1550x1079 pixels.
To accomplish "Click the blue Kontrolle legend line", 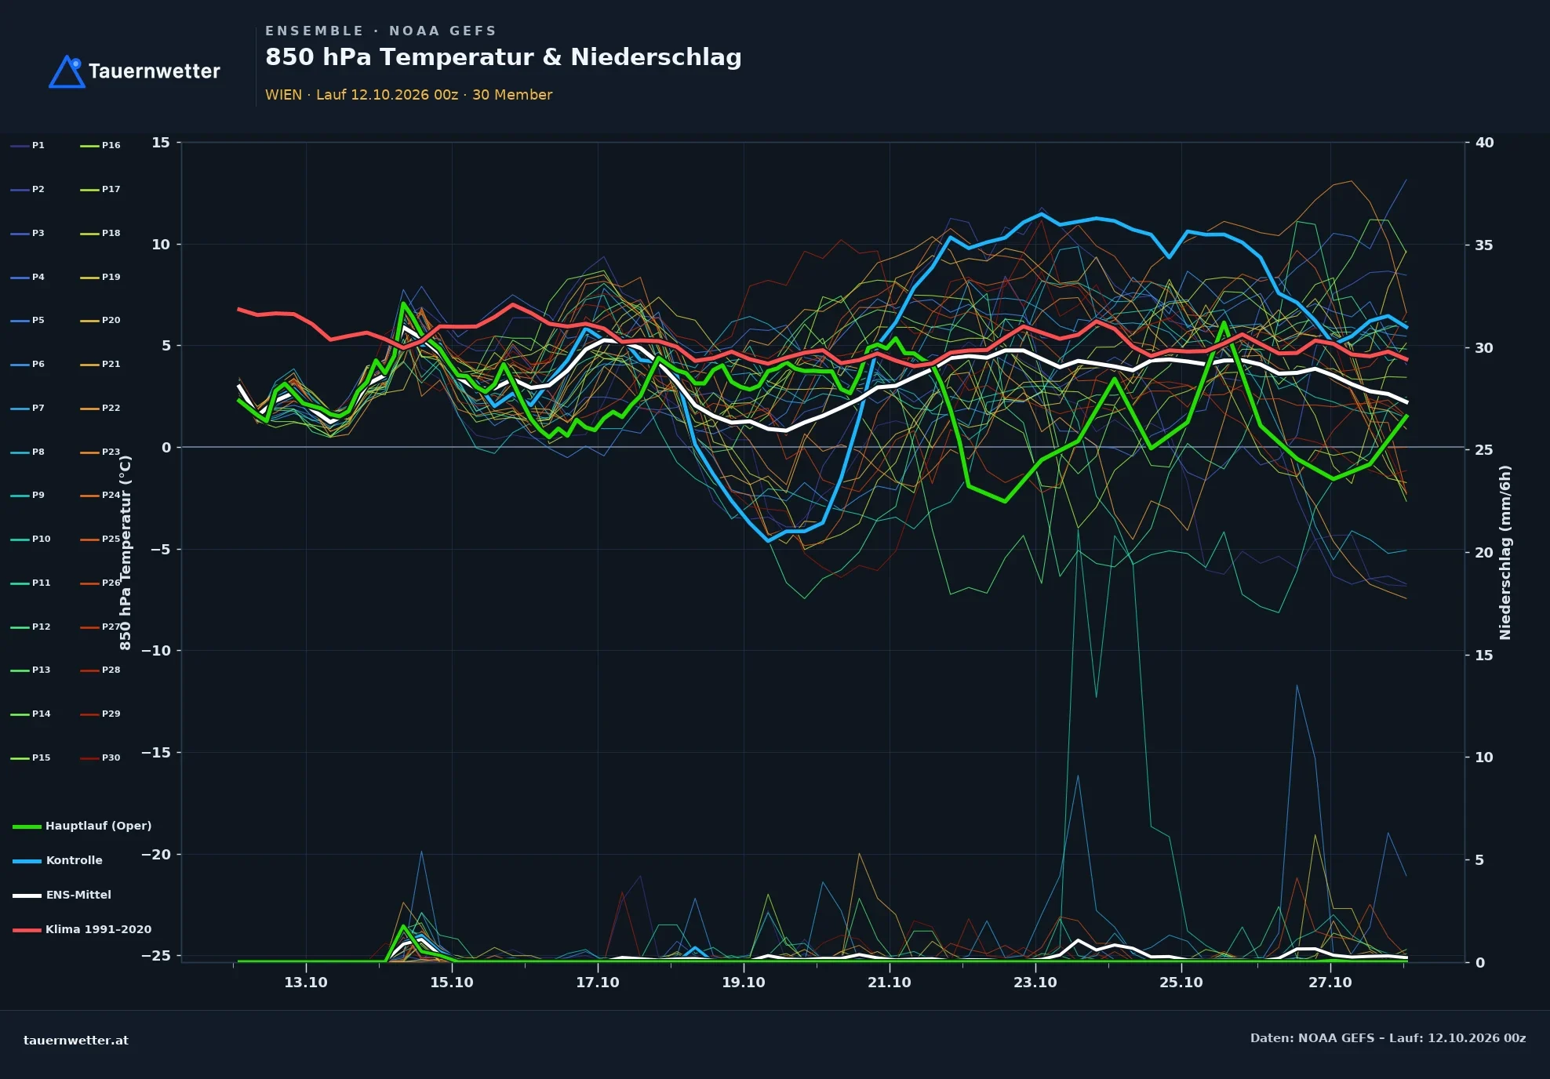I will (27, 861).
